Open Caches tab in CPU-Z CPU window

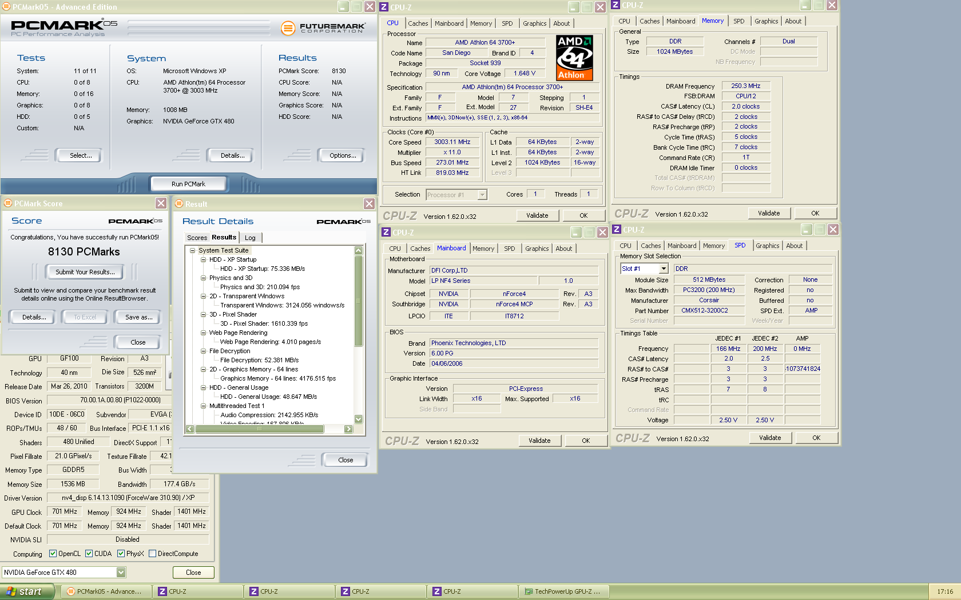[418, 23]
